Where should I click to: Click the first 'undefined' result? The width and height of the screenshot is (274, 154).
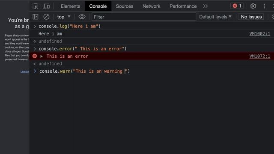[50, 41]
